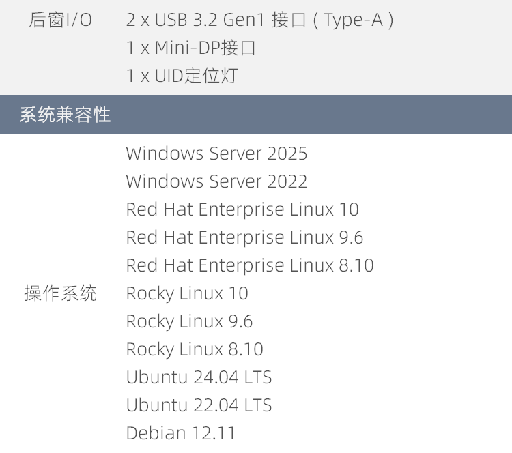Click the 系统兼容性 section header

256,115
